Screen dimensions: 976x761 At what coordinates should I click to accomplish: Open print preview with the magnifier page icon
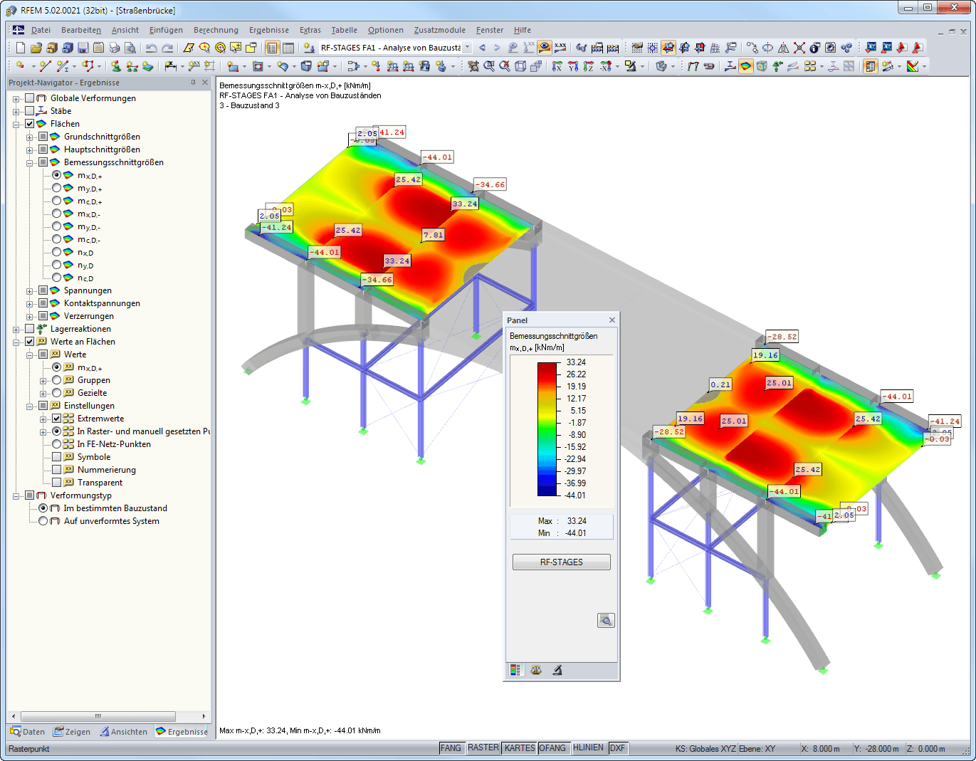130,48
